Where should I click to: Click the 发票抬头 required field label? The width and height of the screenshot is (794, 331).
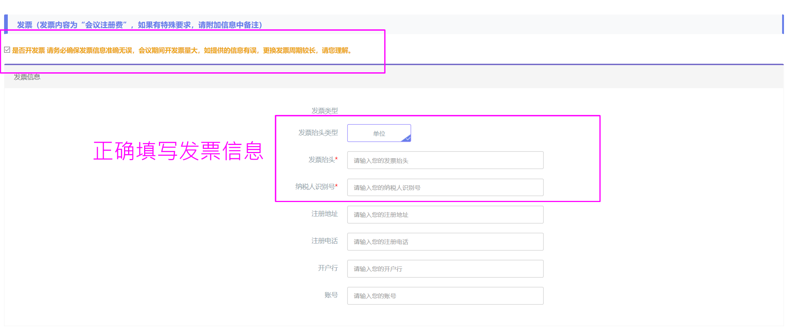(x=322, y=160)
